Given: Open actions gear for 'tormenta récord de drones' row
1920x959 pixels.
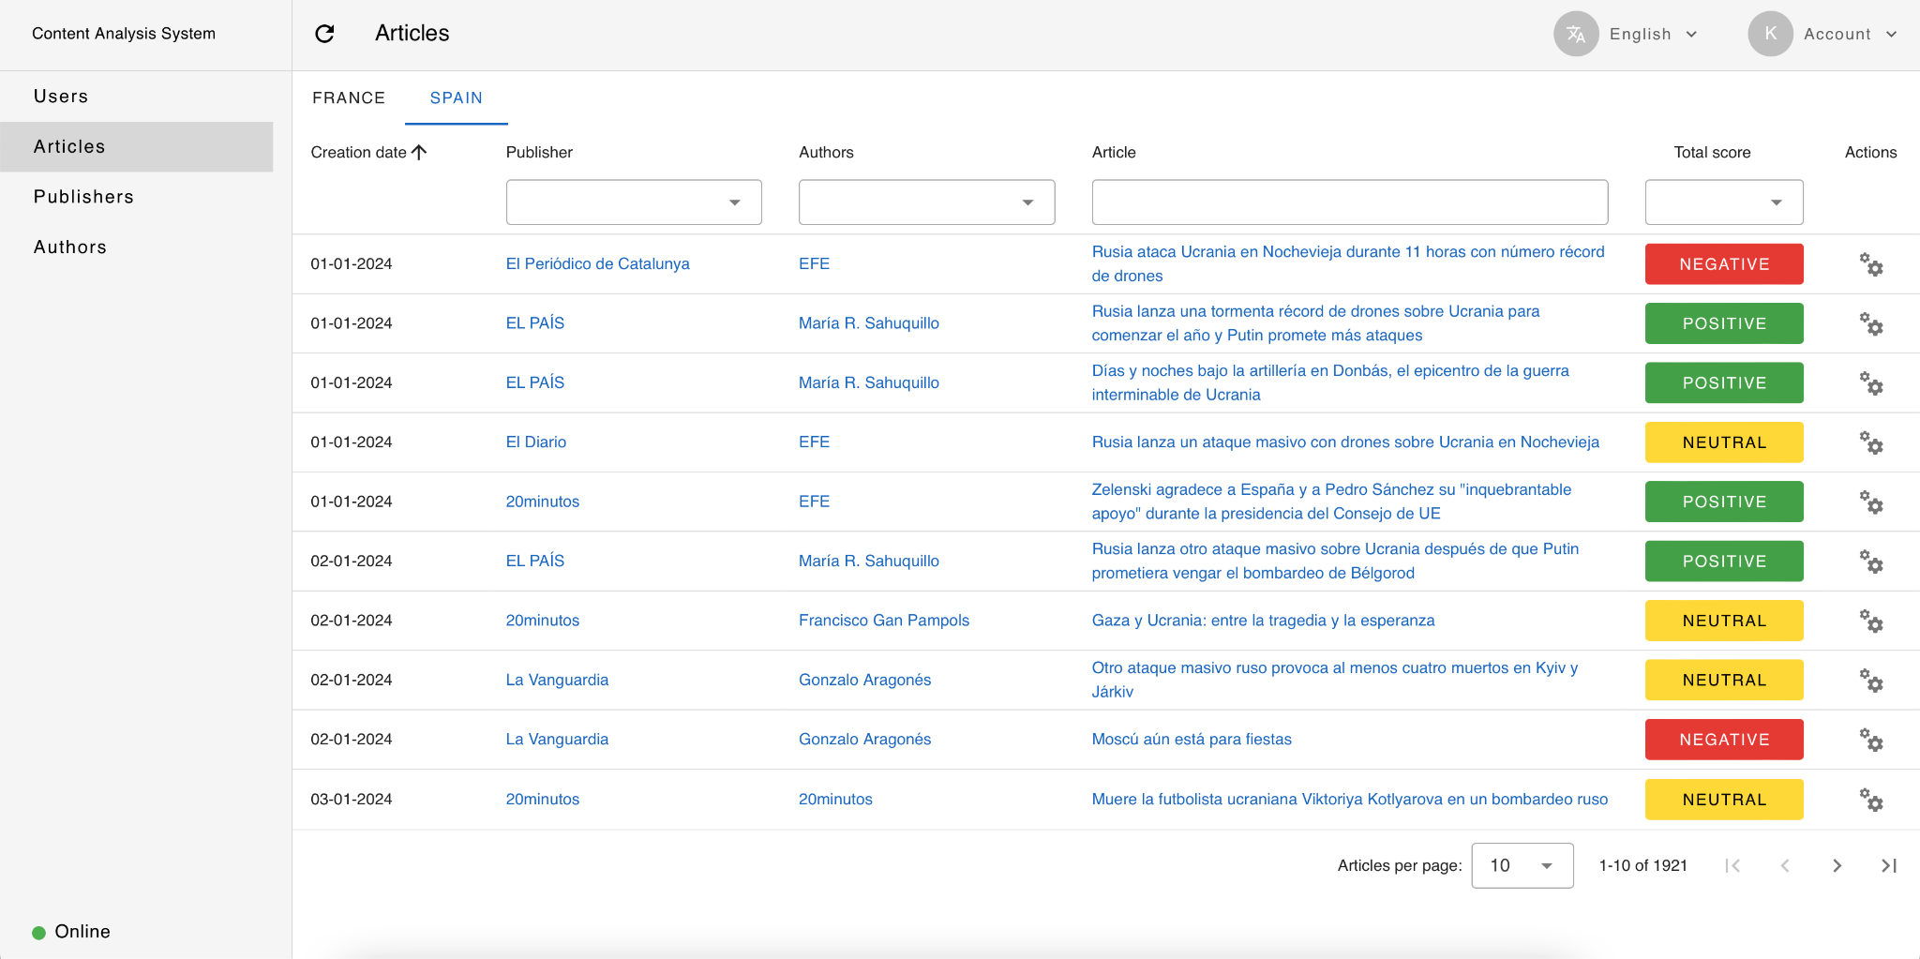Looking at the screenshot, I should pos(1871,323).
